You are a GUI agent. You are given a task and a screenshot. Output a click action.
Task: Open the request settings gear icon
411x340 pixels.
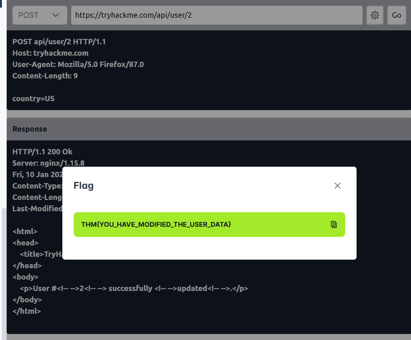(x=375, y=15)
